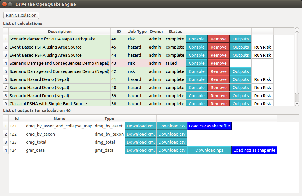This screenshot has height=196, width=302.
Task: Download xml for gmf_data output
Action: [141, 150]
